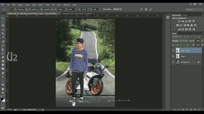The height and width of the screenshot is (114, 204).
Task: Open the Window menu
Action: point(67,5)
